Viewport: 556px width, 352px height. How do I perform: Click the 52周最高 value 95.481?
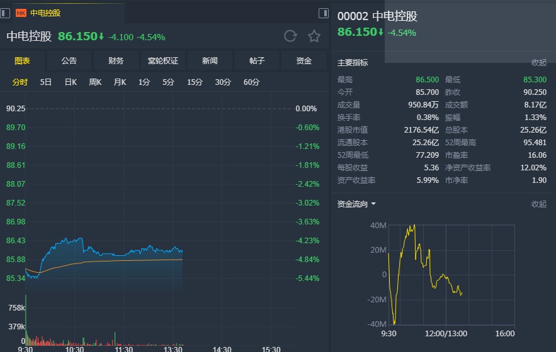pos(535,142)
